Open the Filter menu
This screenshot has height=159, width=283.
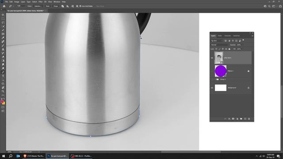40,2
